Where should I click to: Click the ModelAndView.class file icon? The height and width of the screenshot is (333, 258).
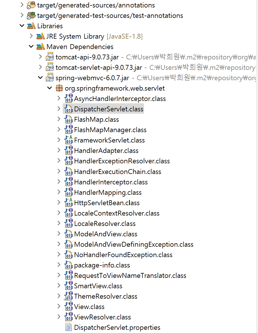tap(69, 234)
